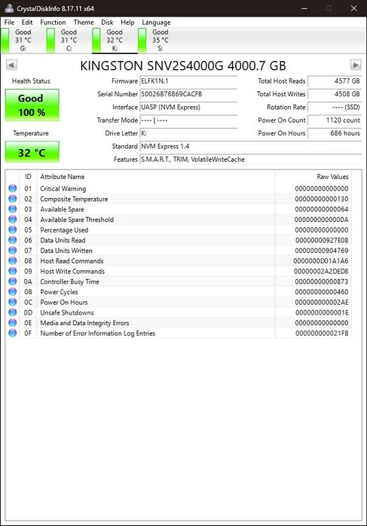The width and height of the screenshot is (367, 526).
Task: Click the Controller Busy Time status orb
Action: [13, 281]
